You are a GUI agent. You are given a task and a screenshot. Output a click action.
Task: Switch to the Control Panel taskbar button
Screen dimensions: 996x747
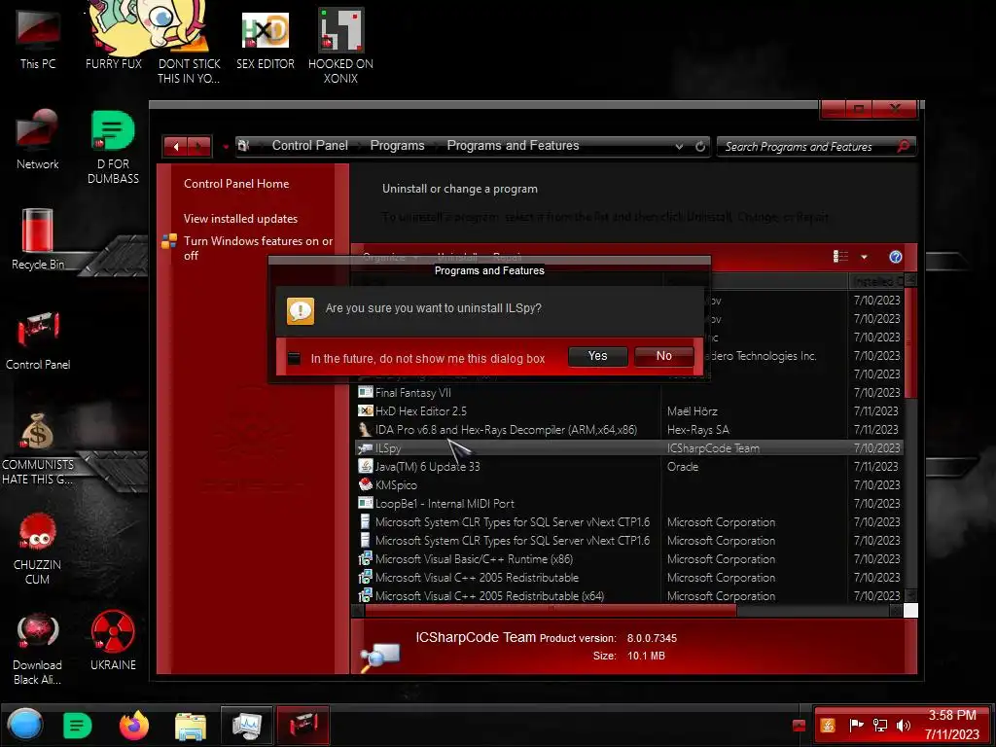pyautogui.click(x=303, y=726)
